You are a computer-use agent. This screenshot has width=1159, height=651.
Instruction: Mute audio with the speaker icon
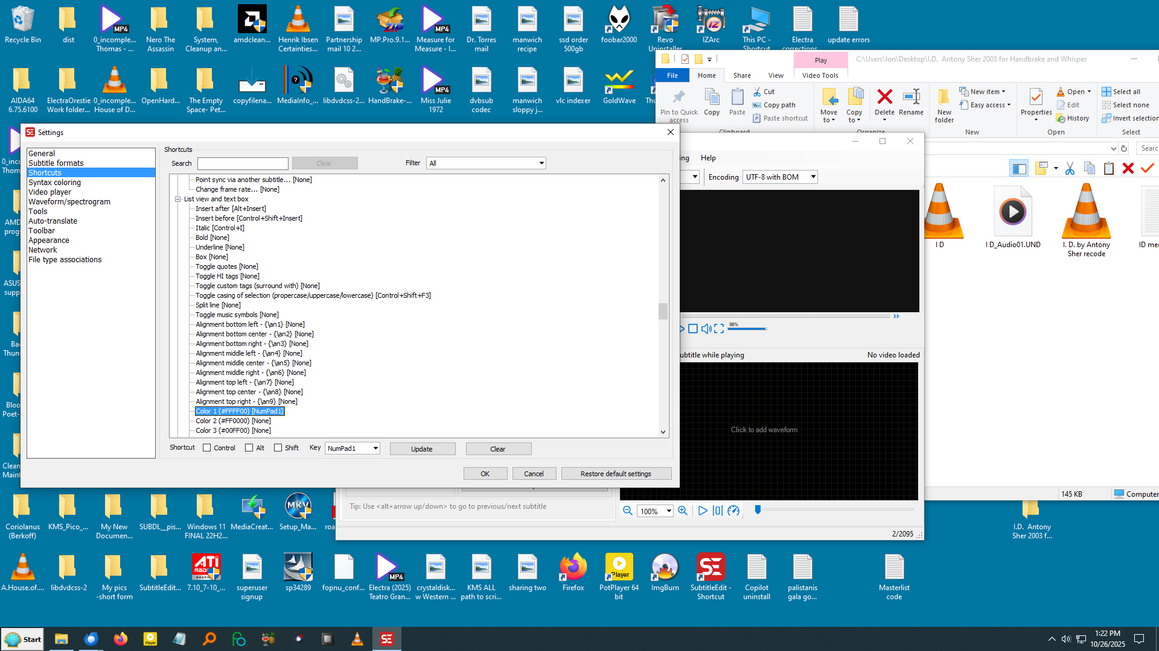tap(706, 329)
